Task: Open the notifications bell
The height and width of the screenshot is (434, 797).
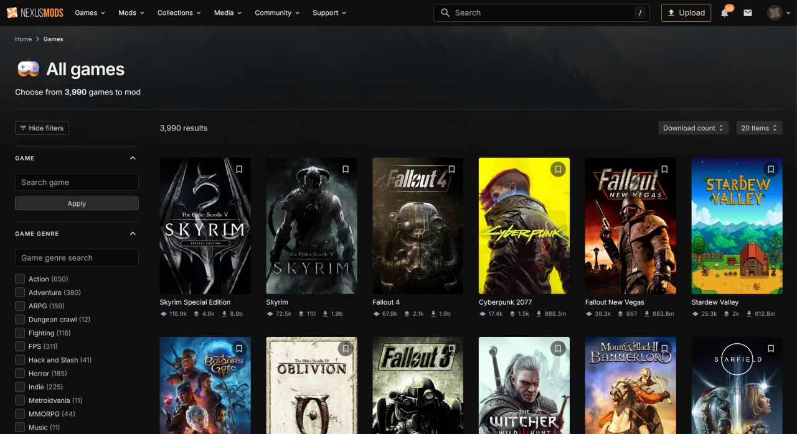Action: [725, 12]
